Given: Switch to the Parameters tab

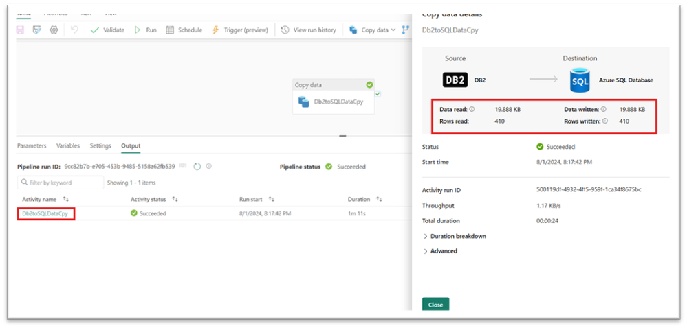Looking at the screenshot, I should coord(32,145).
